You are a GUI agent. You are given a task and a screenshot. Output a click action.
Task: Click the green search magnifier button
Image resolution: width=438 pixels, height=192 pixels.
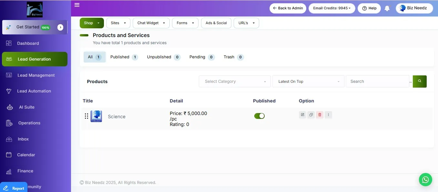click(420, 82)
